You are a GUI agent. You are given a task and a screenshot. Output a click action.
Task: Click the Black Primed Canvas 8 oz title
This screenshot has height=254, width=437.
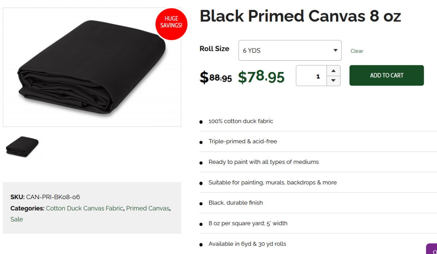tap(300, 16)
